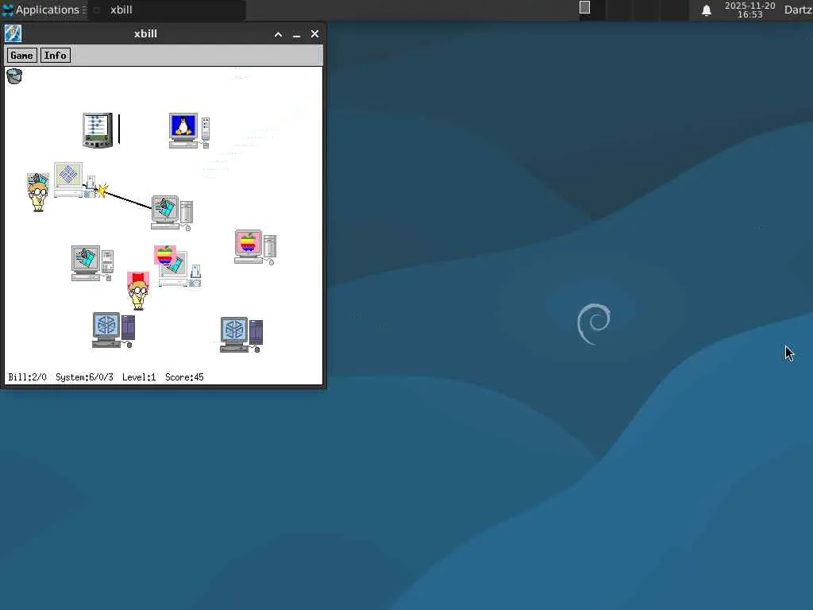Open the Info menu
The image size is (813, 610).
[x=55, y=56]
